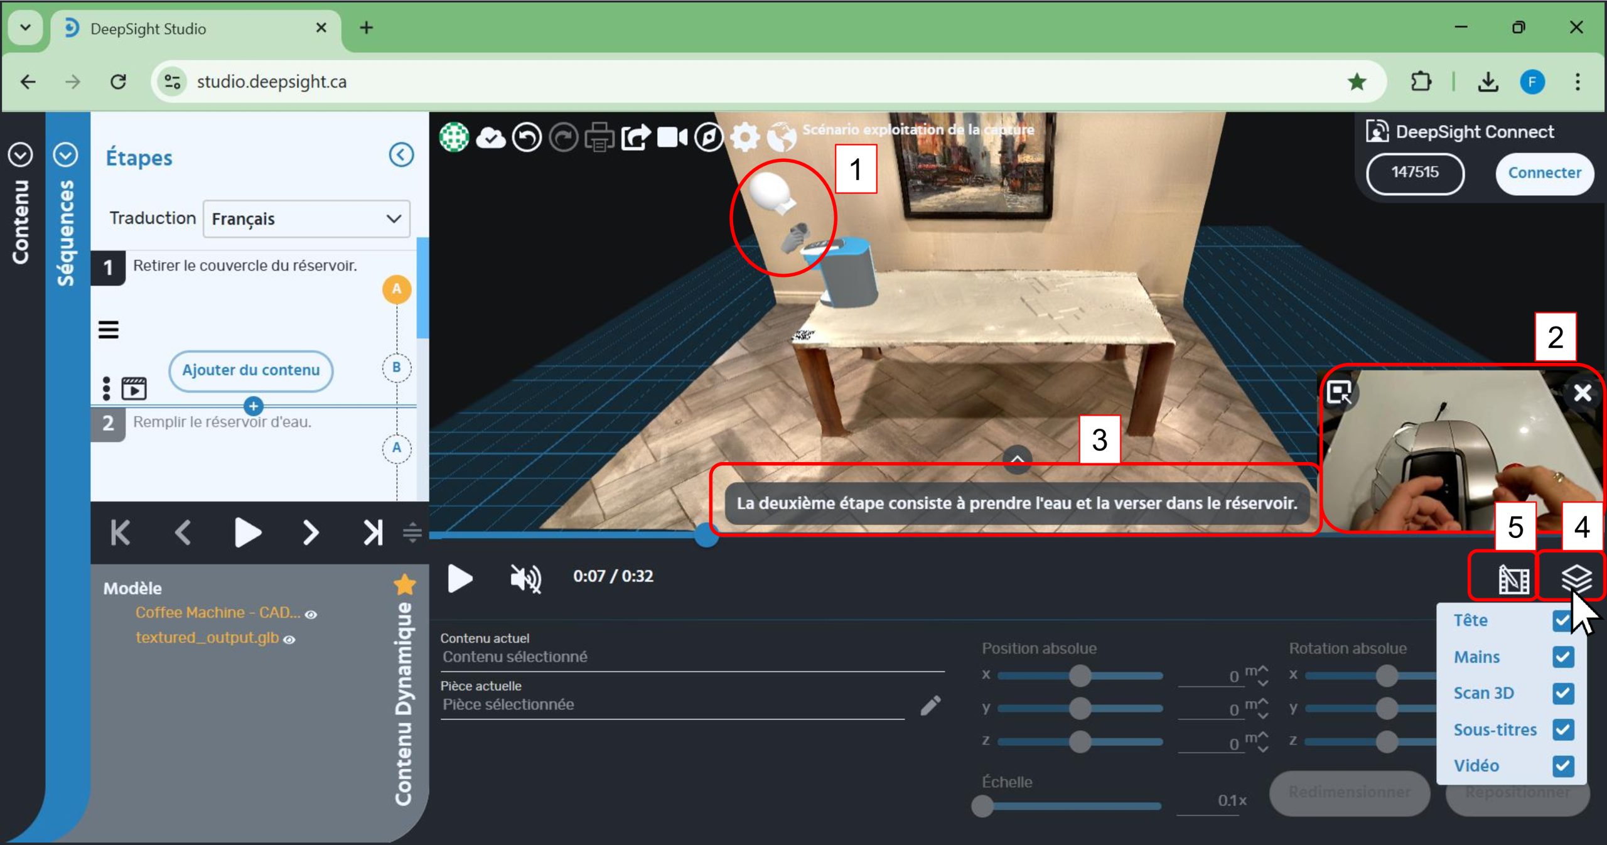Click the print icon in the toolbar
Image resolution: width=1607 pixels, height=845 pixels.
(599, 137)
